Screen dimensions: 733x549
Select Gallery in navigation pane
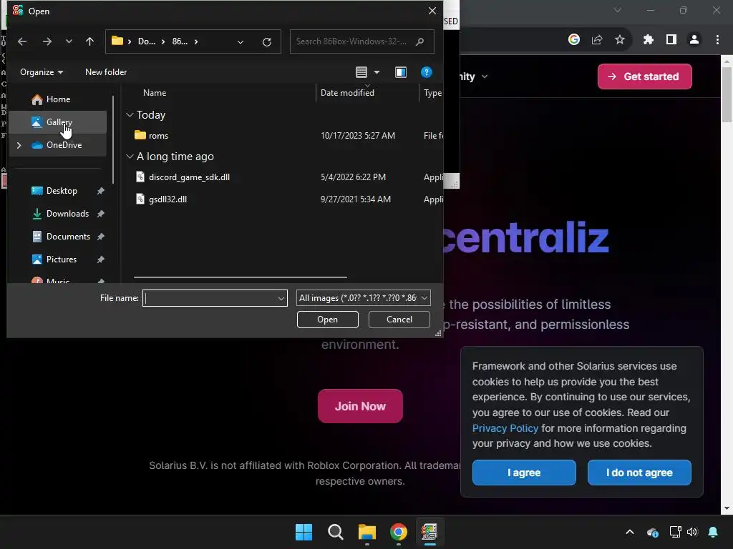[58, 122]
